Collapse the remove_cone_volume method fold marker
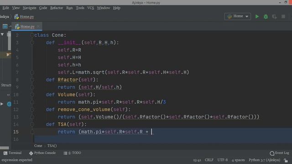 point(32,109)
